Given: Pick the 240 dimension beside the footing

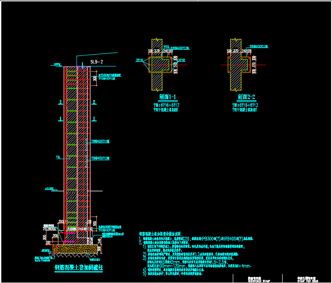Looking at the screenshot, I should coord(99,241).
